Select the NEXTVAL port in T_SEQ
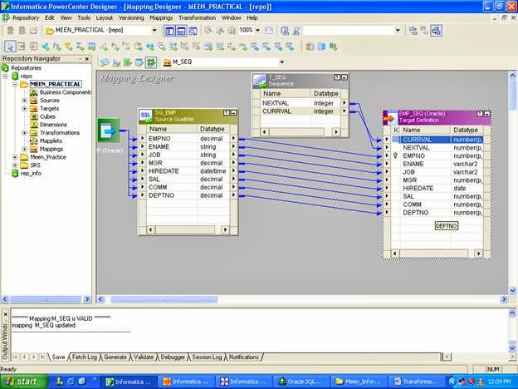518x389 pixels. [301, 103]
